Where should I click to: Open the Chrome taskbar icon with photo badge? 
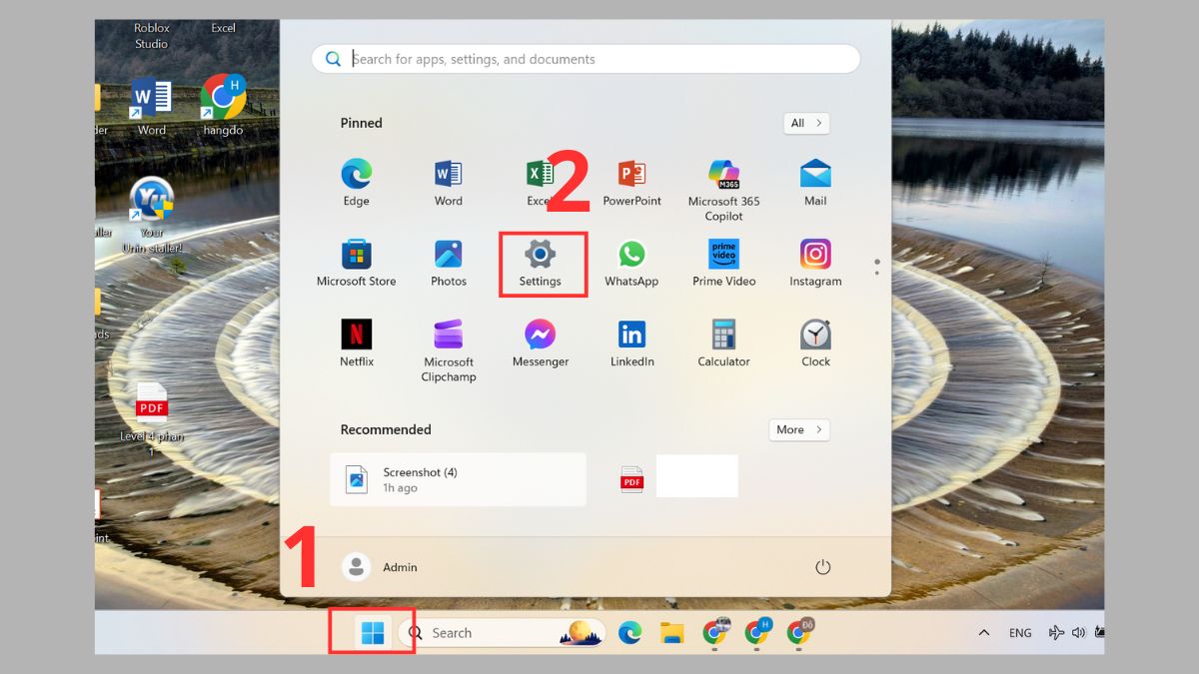pyautogui.click(x=715, y=632)
